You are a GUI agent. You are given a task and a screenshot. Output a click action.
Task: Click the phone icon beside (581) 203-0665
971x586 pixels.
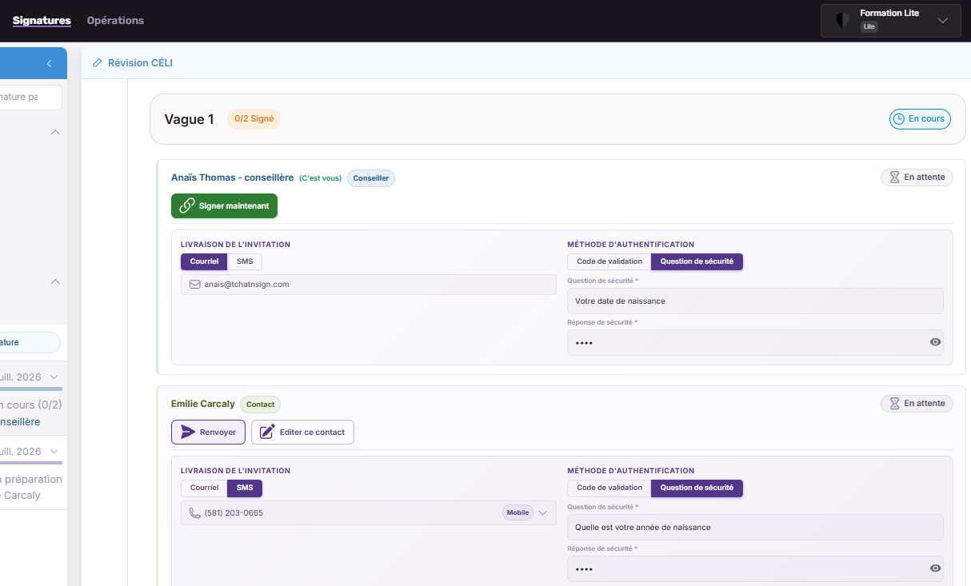[x=194, y=513]
